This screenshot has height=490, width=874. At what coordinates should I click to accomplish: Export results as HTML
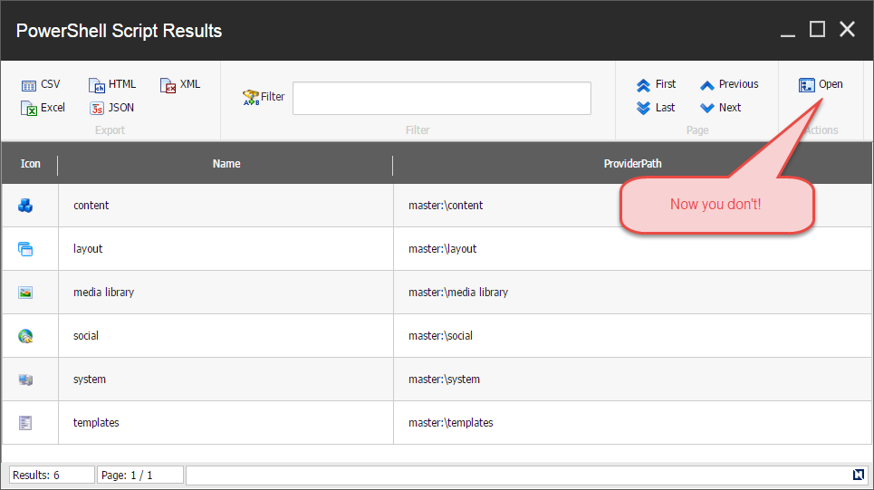coord(112,84)
